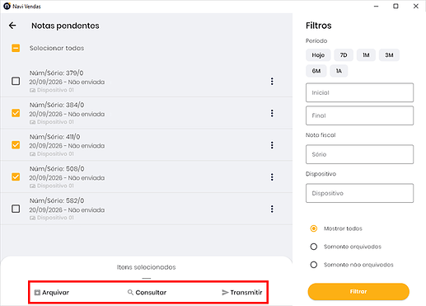Image resolution: width=426 pixels, height=306 pixels.
Task: Close the Navi Vendas window
Action: 416,6
